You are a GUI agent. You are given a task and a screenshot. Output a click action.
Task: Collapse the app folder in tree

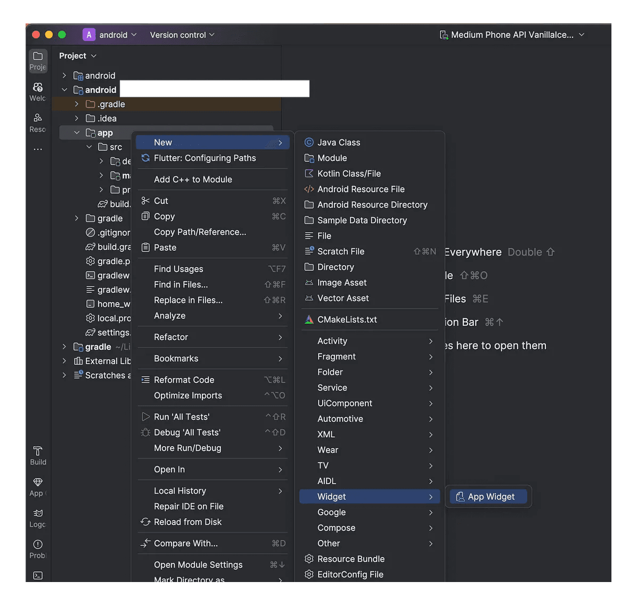[77, 133]
